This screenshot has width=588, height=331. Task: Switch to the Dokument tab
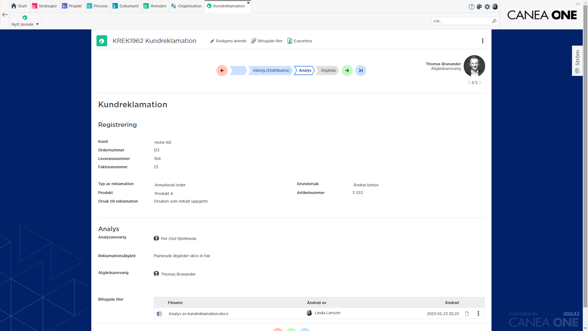(x=126, y=6)
